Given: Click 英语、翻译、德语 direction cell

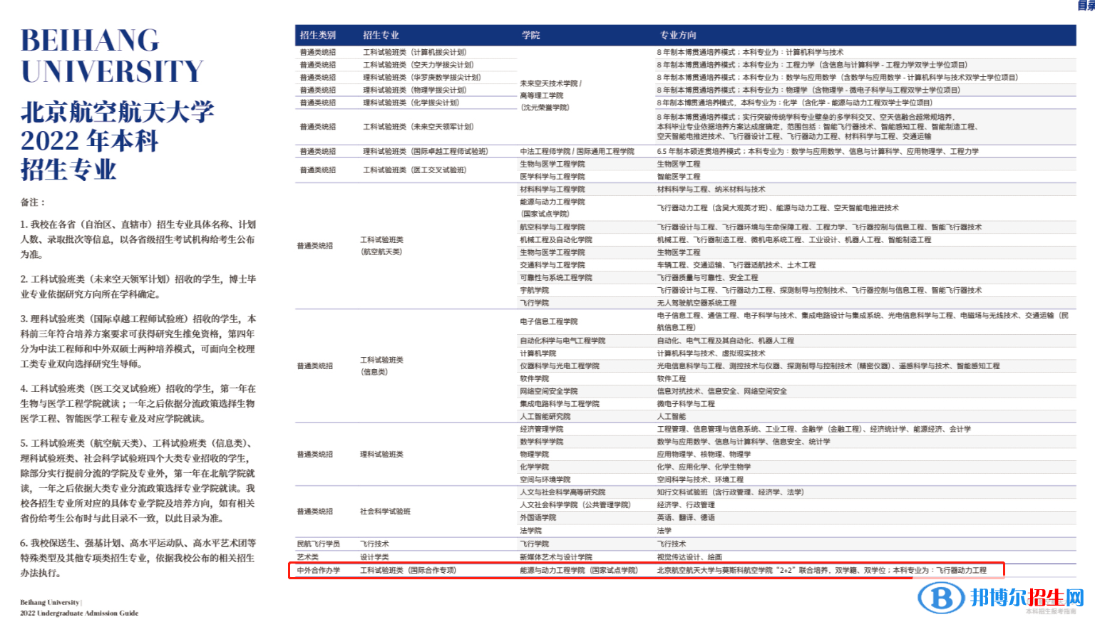Looking at the screenshot, I should click(686, 517).
